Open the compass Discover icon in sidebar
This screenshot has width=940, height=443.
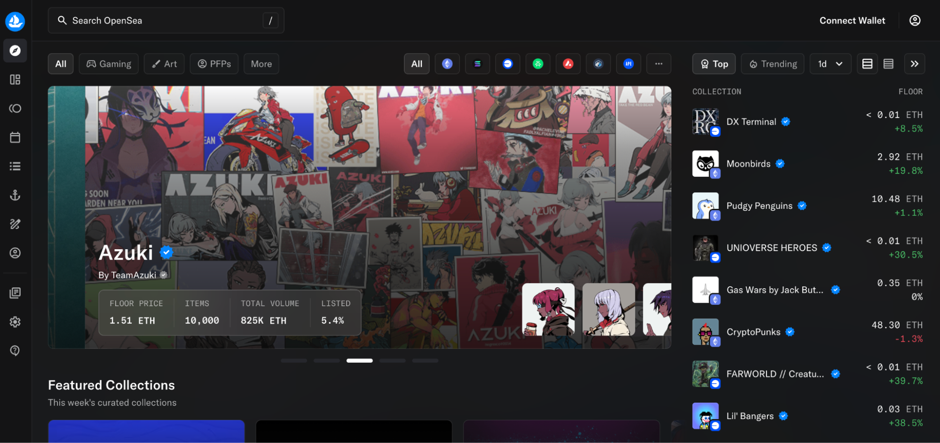[x=15, y=51]
